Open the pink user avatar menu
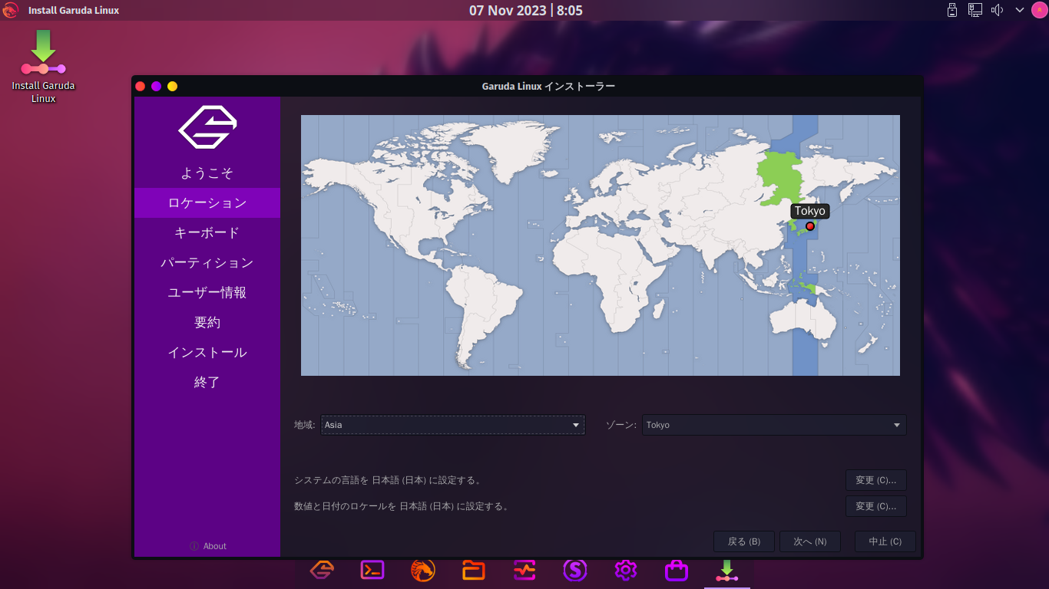 [1038, 11]
